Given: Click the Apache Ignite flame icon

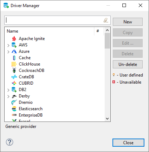Looking at the screenshot, I should click(x=14, y=39).
